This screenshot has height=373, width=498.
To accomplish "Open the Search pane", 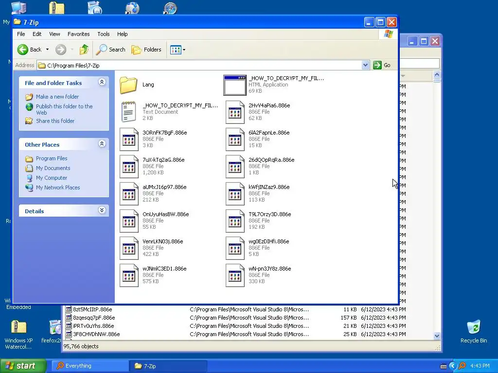I will tap(111, 50).
